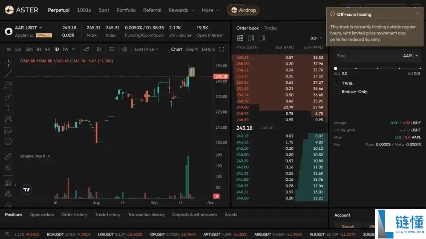Select the trend line drawing tool
Image resolution: width=426 pixels, height=239 pixels.
pyautogui.click(x=8, y=74)
